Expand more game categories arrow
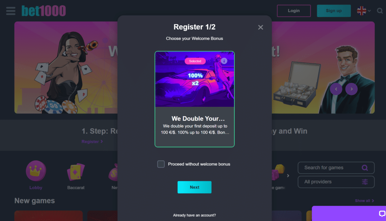 (288, 176)
